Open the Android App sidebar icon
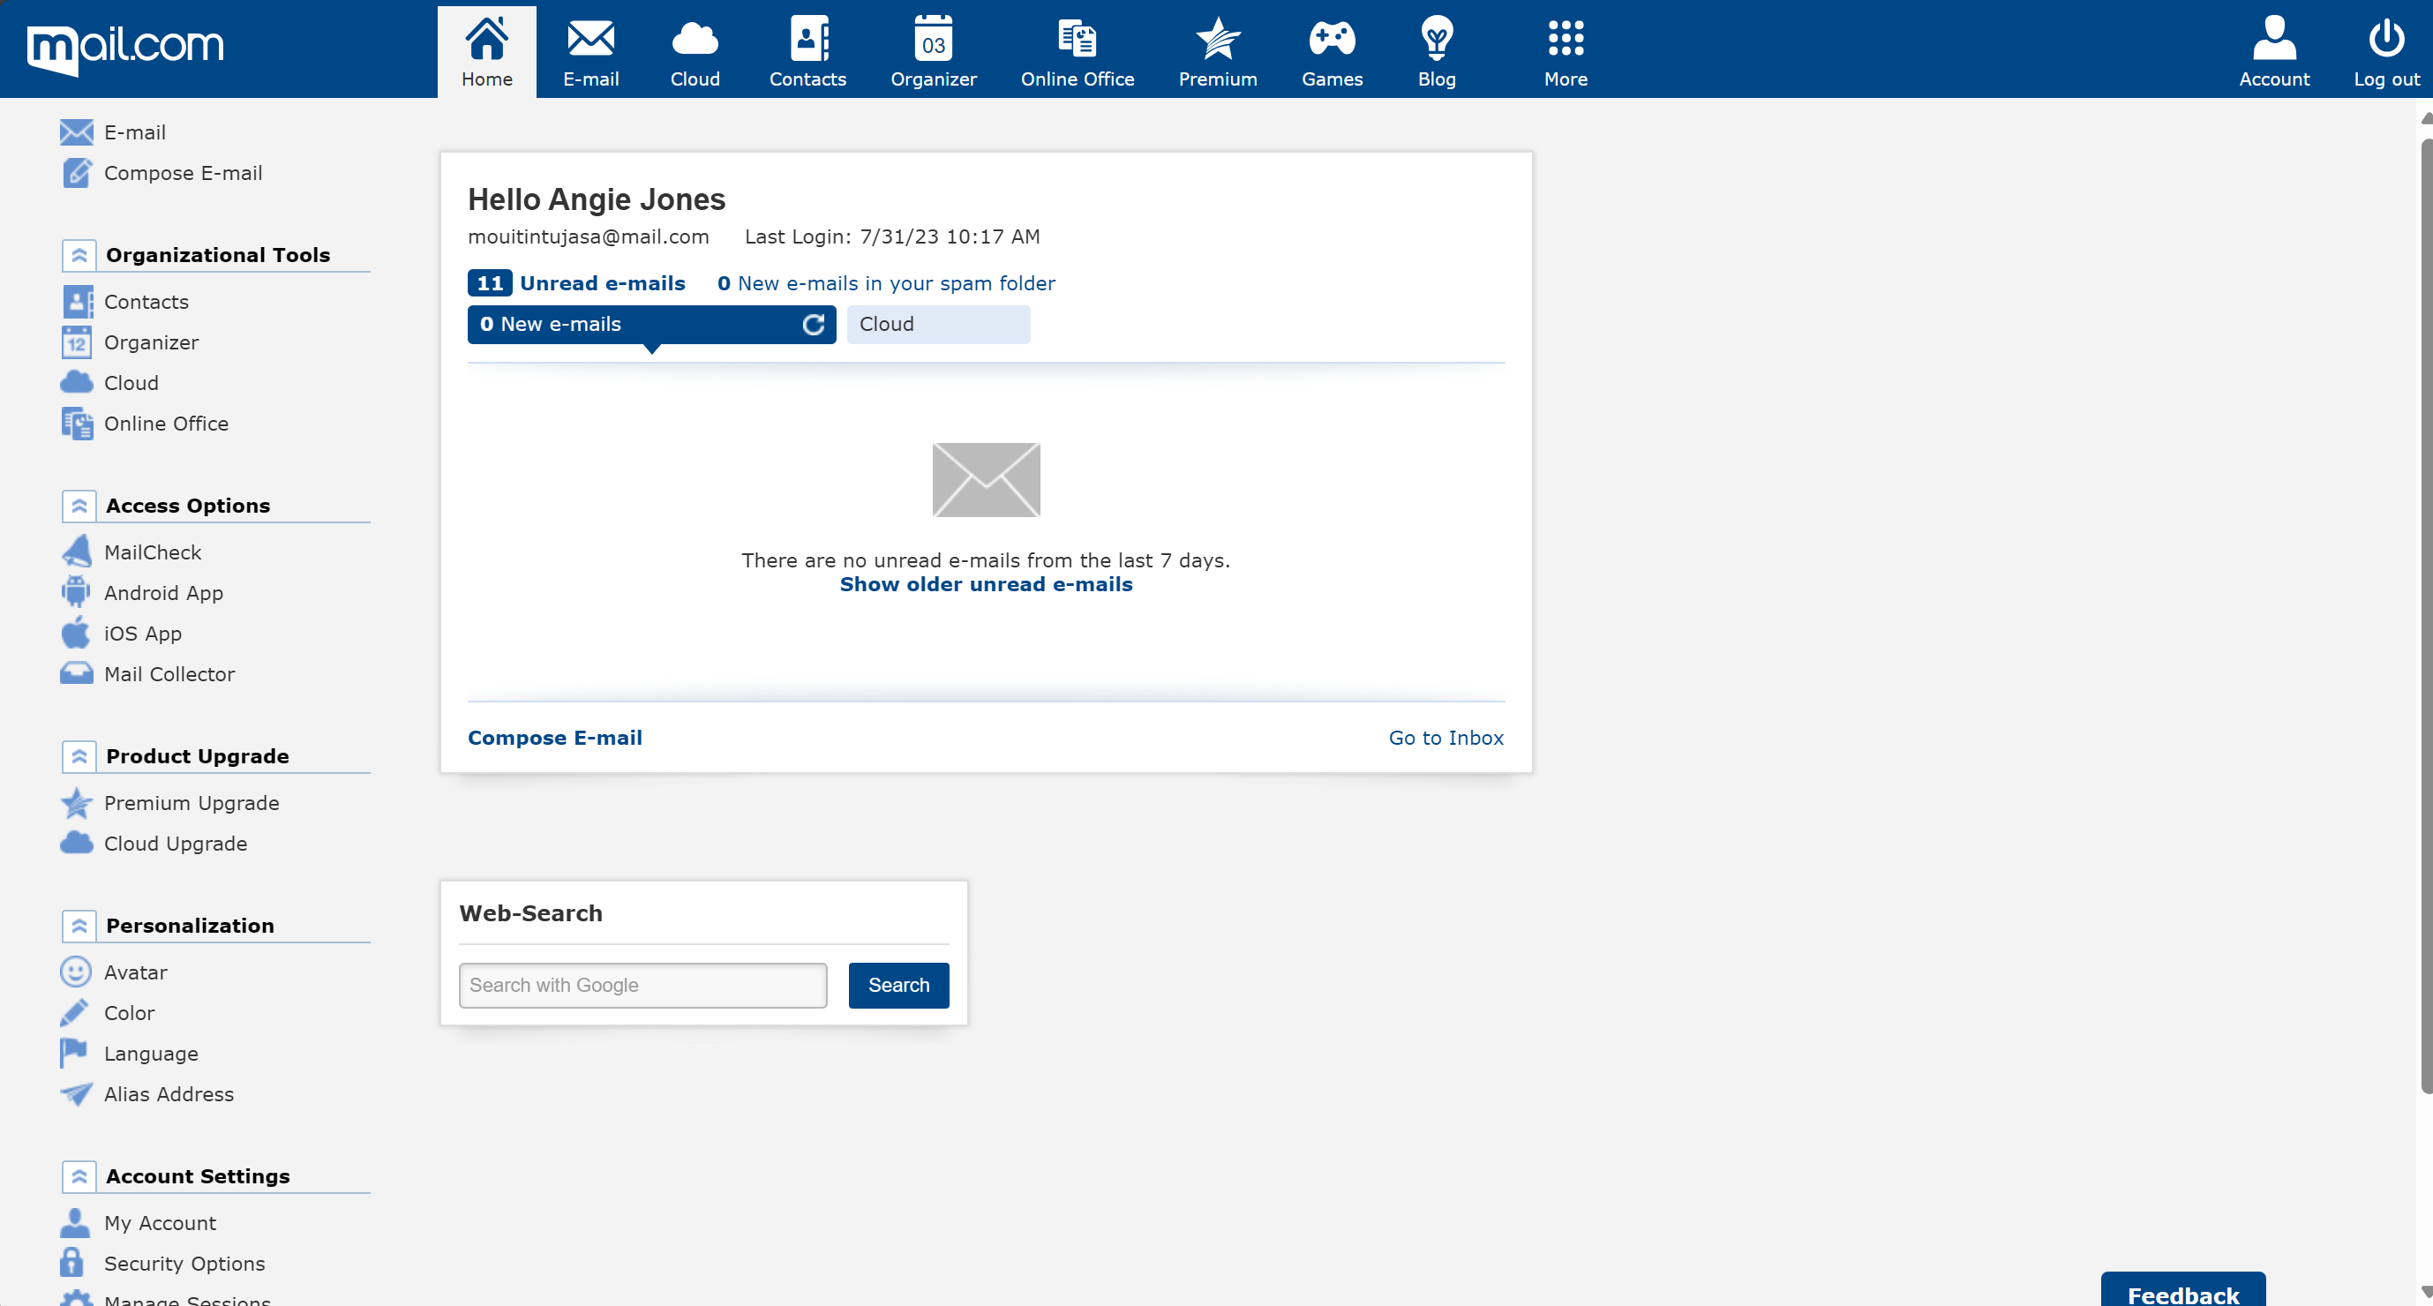Viewport: 2433px width, 1306px height. click(x=76, y=592)
